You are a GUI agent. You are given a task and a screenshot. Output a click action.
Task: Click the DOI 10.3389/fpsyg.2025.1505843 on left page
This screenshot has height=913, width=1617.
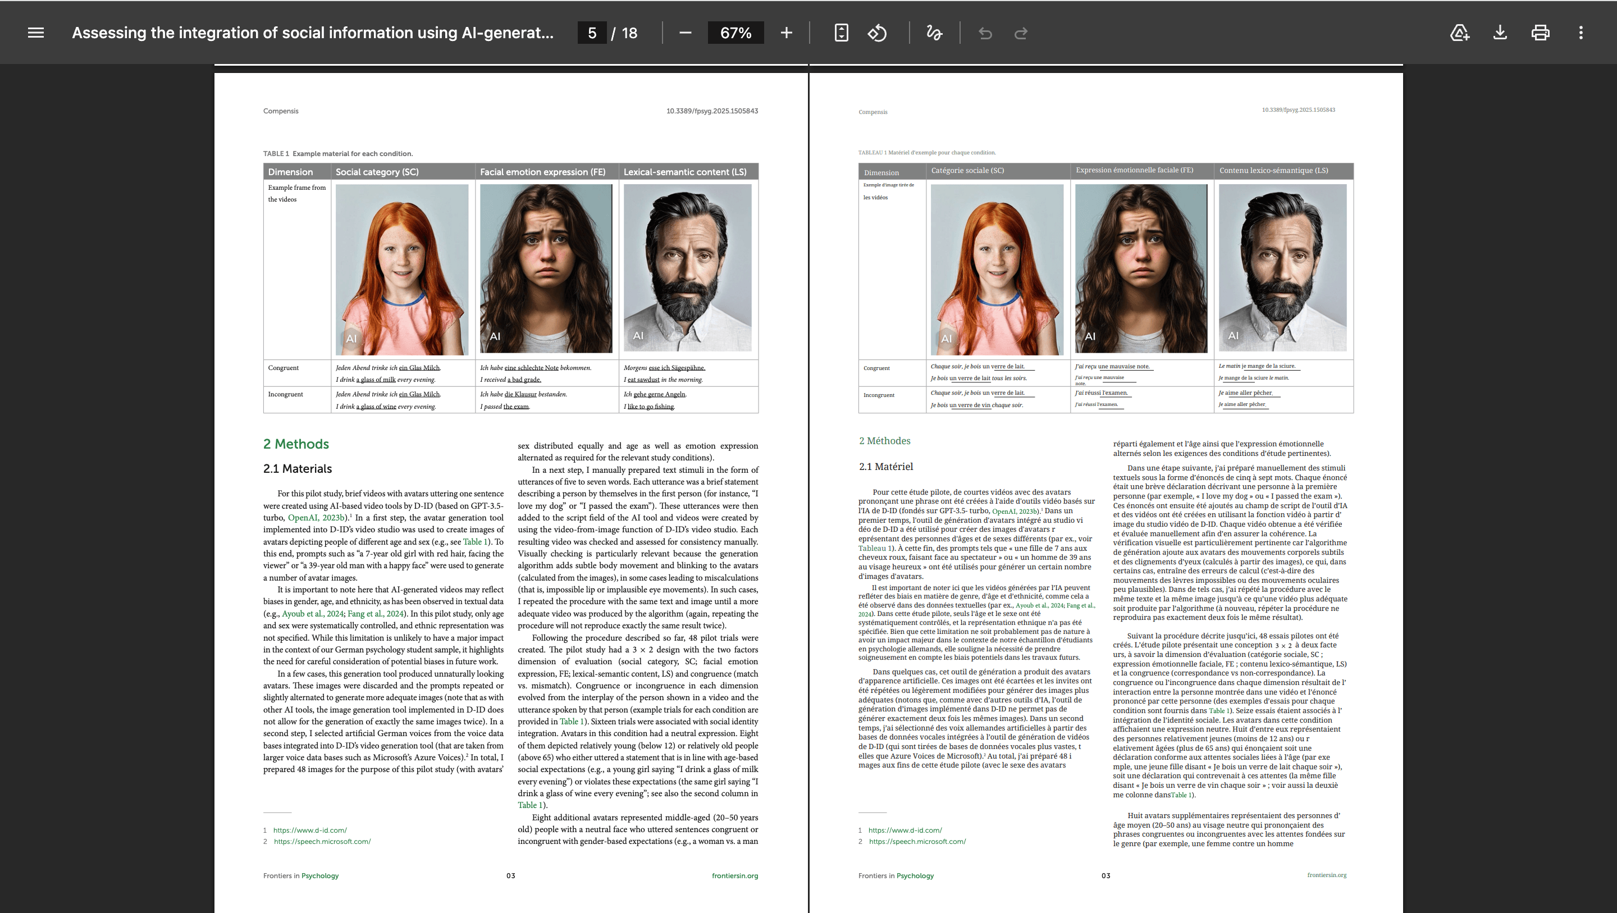(x=712, y=111)
